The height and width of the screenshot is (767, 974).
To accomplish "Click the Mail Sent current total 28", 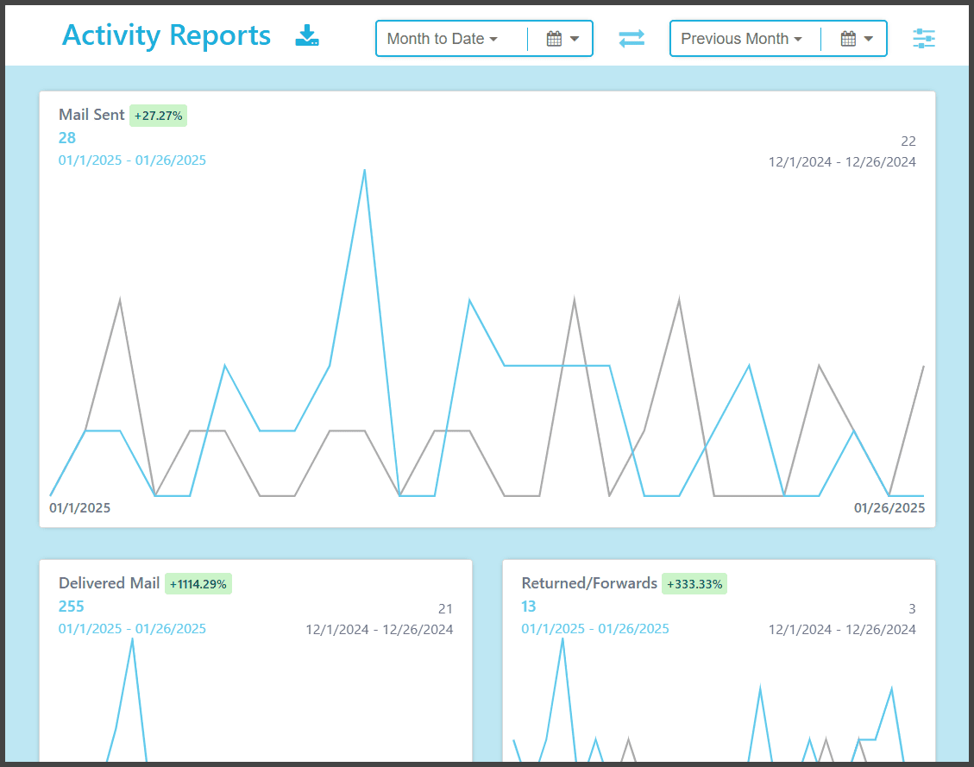I will 67,138.
